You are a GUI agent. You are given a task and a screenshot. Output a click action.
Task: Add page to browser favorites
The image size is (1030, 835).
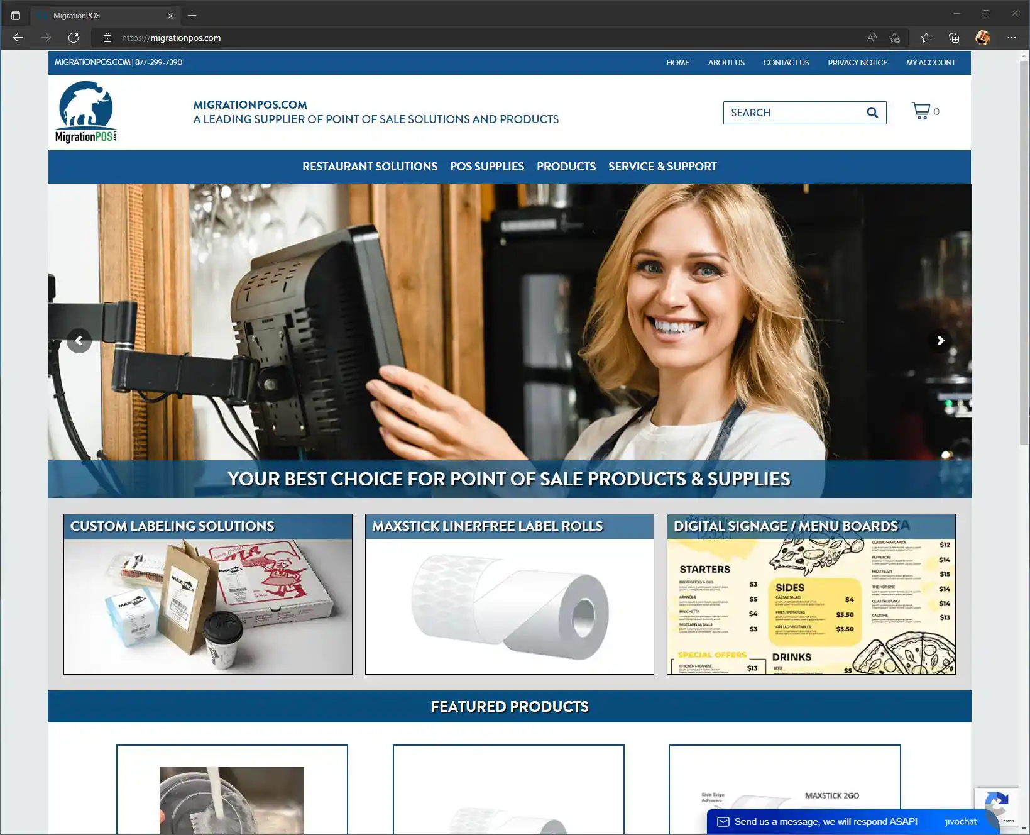point(894,38)
